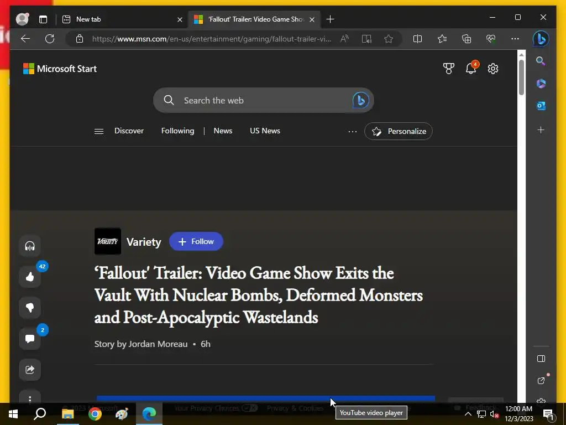
Task: Open link in external window sidebar icon
Action: 541,381
